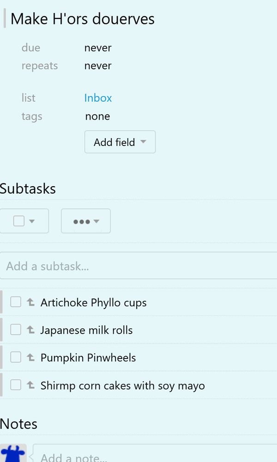The height and width of the screenshot is (462, 277).
Task: Open the Add field dropdown
Action: pos(120,142)
